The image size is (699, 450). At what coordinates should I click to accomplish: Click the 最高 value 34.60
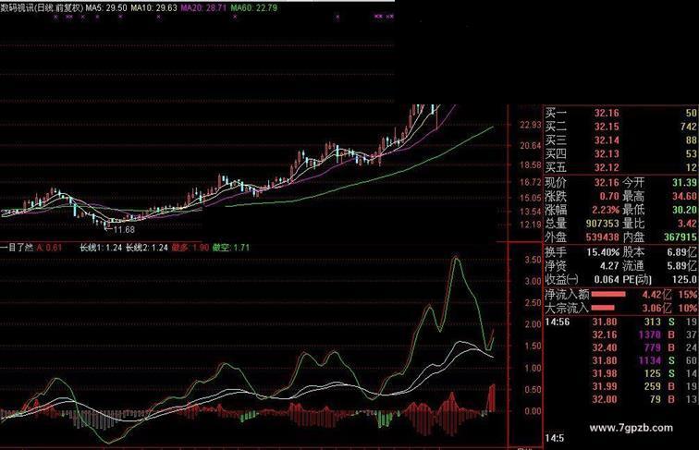tap(684, 197)
